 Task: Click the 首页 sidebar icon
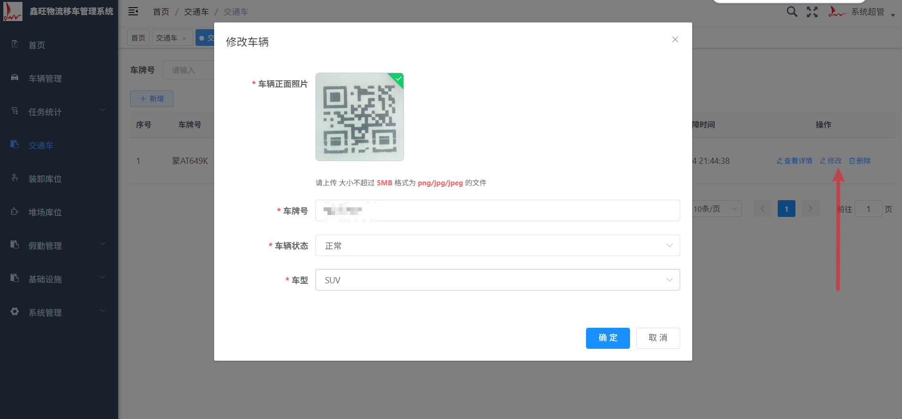click(15, 44)
